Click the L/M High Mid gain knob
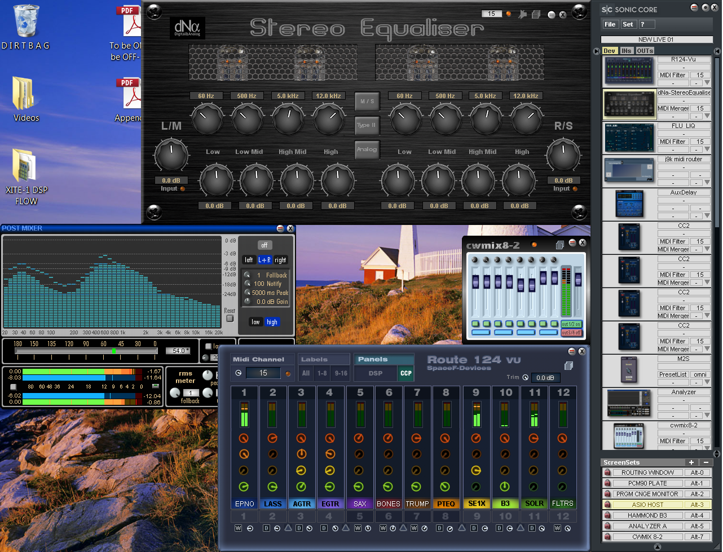The width and height of the screenshot is (723, 552). coord(297,181)
